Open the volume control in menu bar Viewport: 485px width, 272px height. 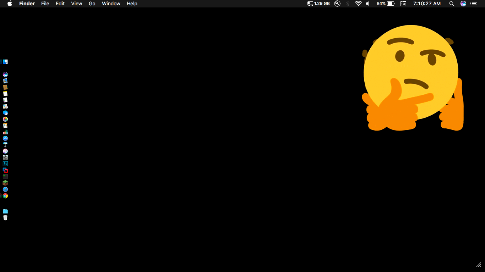coord(367,4)
